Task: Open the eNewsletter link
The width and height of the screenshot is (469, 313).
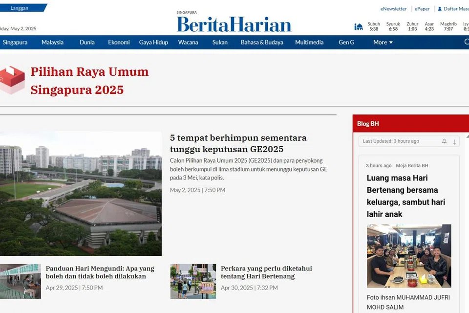Action: [393, 9]
